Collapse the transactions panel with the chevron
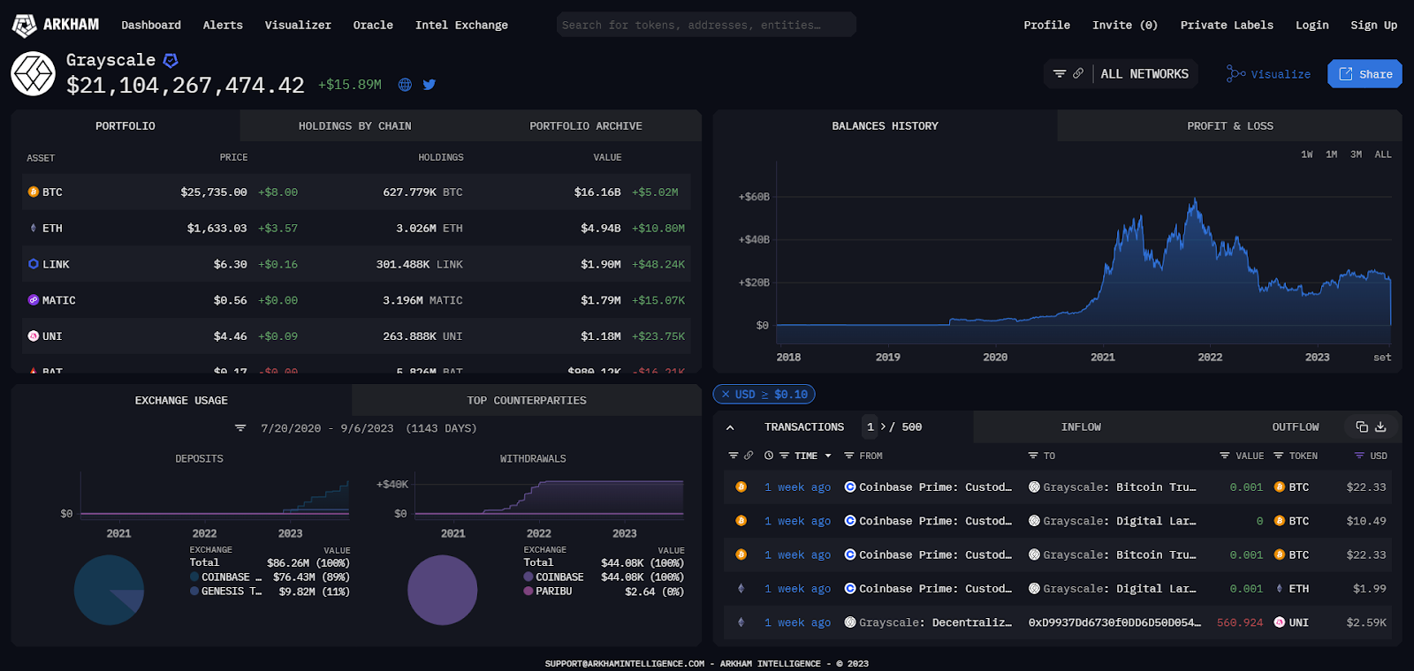The width and height of the screenshot is (1414, 671). pyautogui.click(x=730, y=427)
